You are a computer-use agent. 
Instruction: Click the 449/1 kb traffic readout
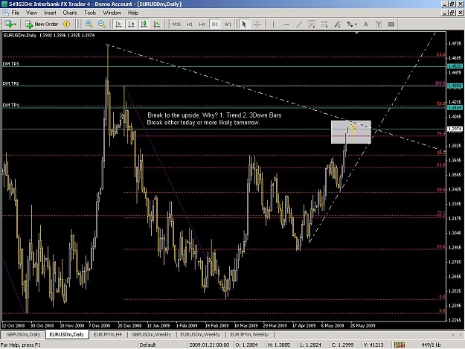tap(431, 345)
